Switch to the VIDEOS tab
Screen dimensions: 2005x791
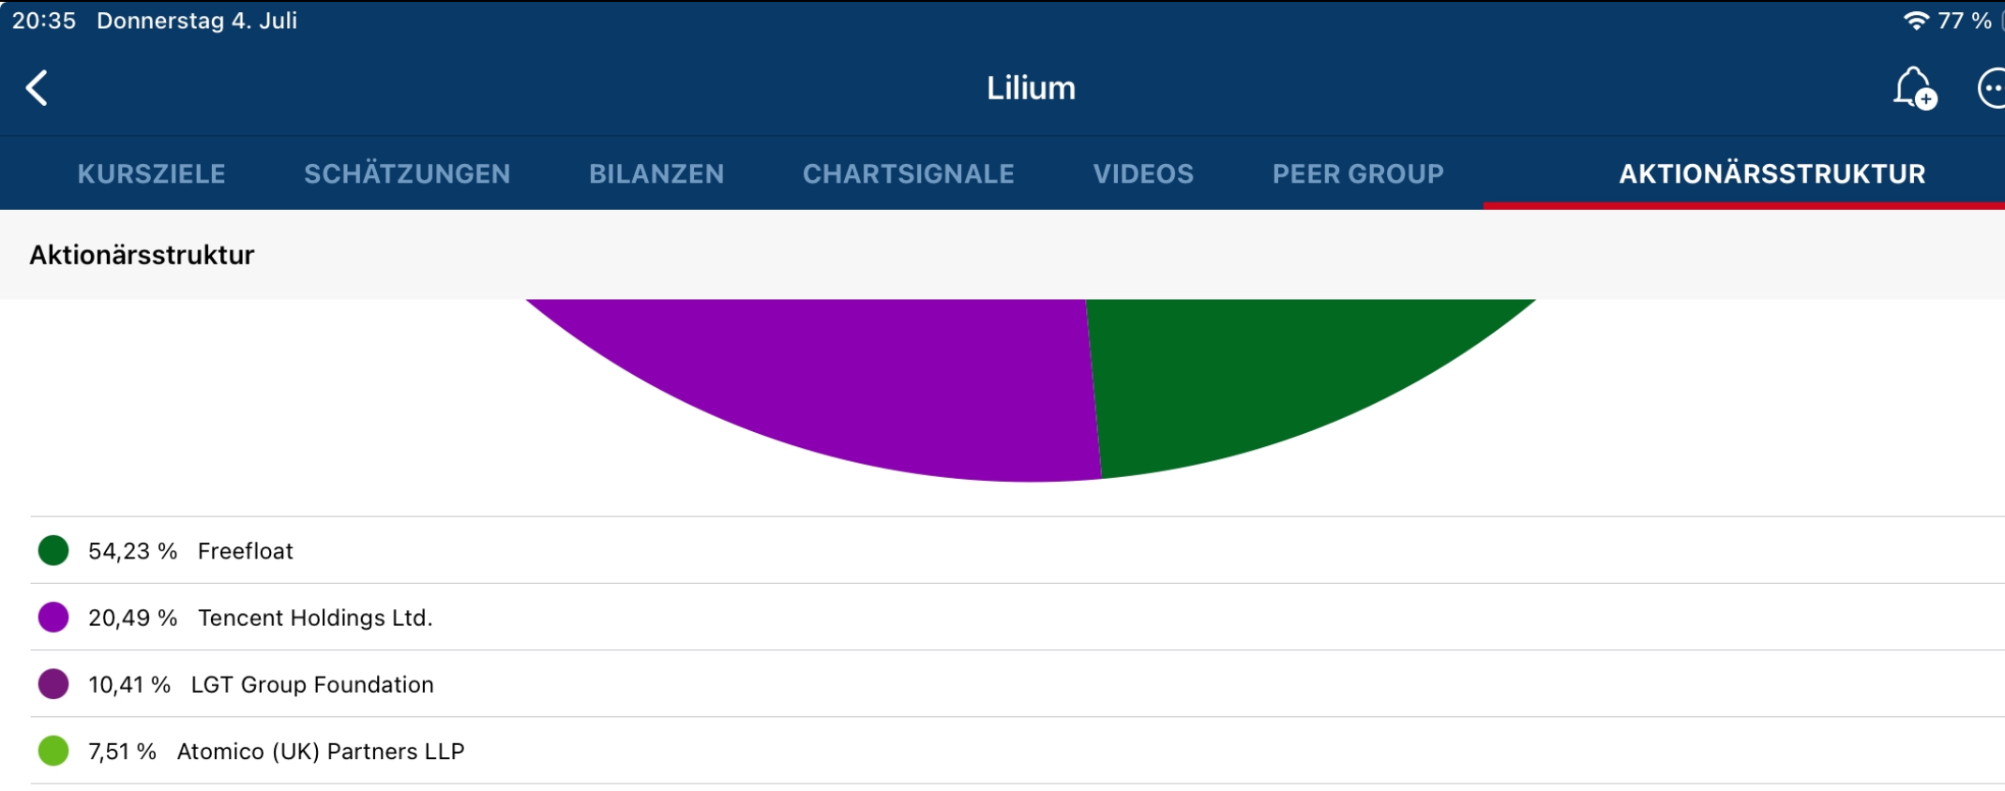tap(1143, 173)
